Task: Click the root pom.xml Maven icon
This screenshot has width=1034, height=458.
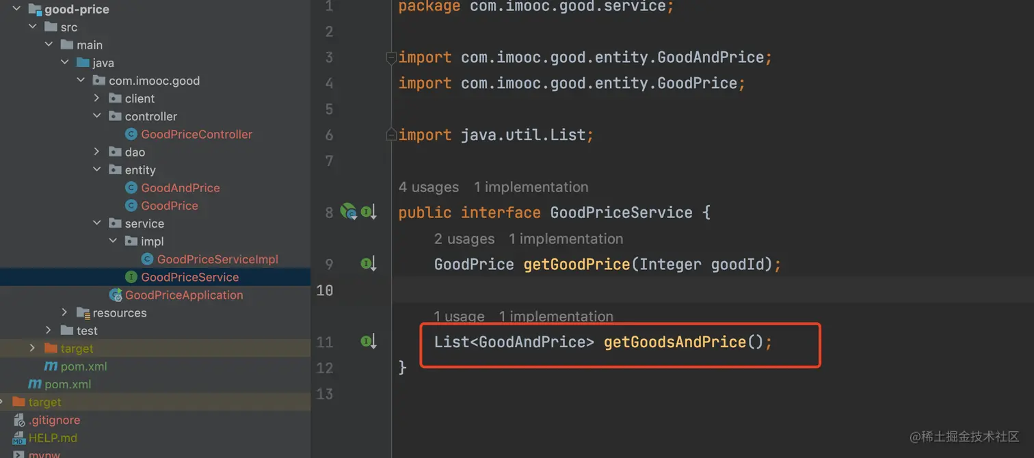Action: pyautogui.click(x=35, y=384)
